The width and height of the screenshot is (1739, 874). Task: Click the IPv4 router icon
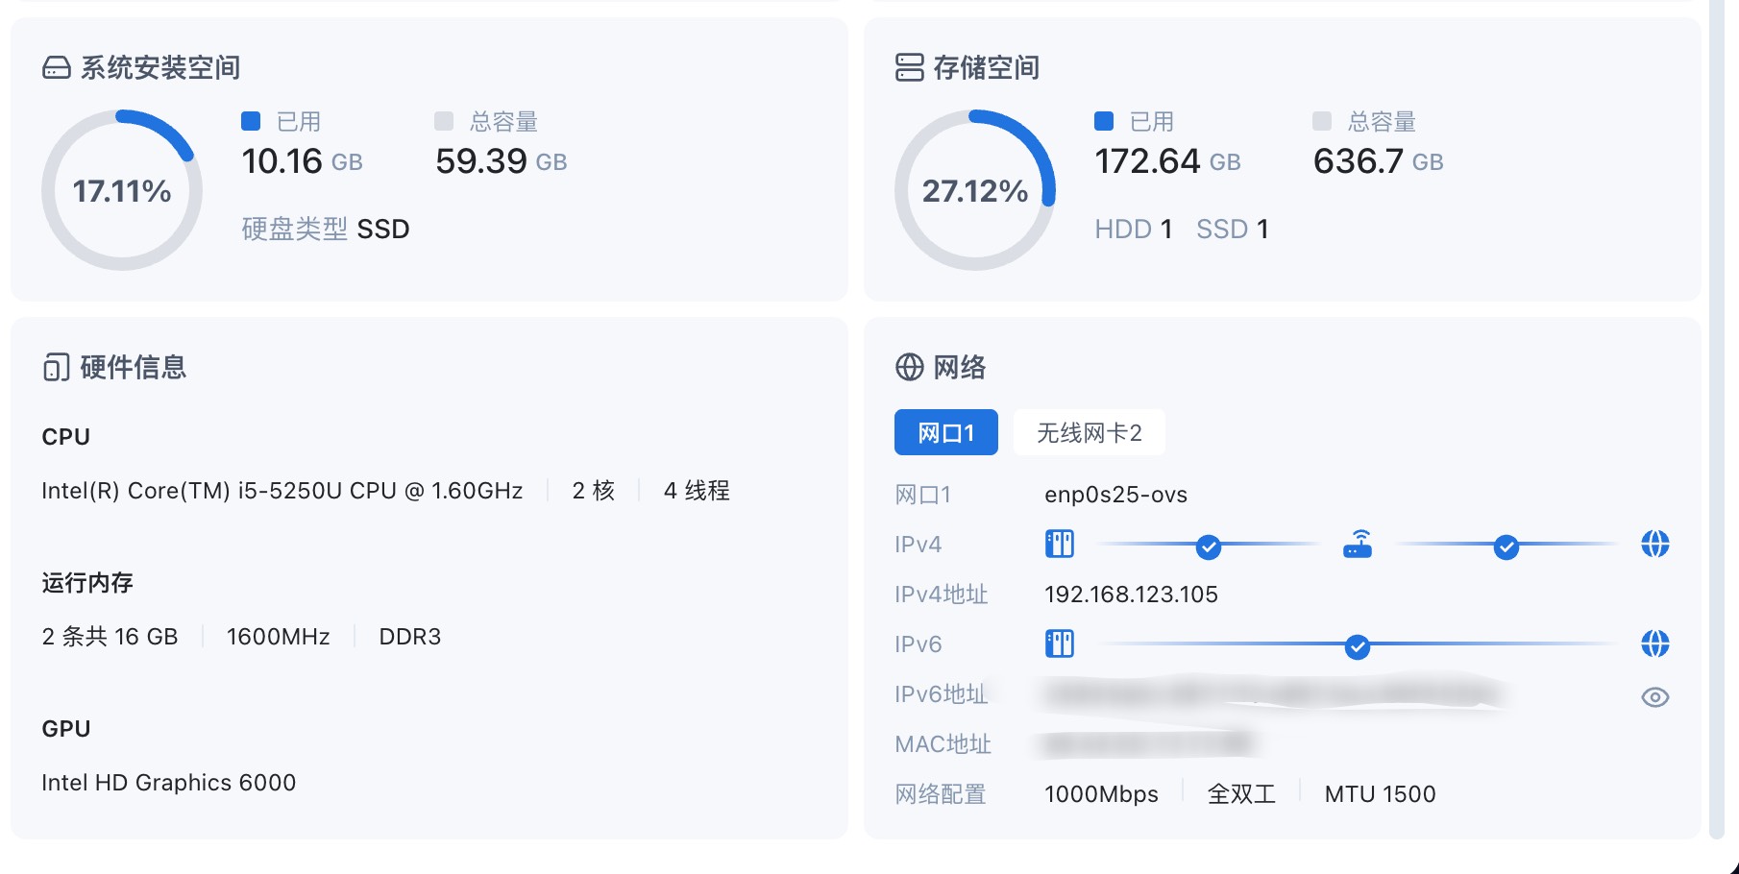click(x=1358, y=545)
